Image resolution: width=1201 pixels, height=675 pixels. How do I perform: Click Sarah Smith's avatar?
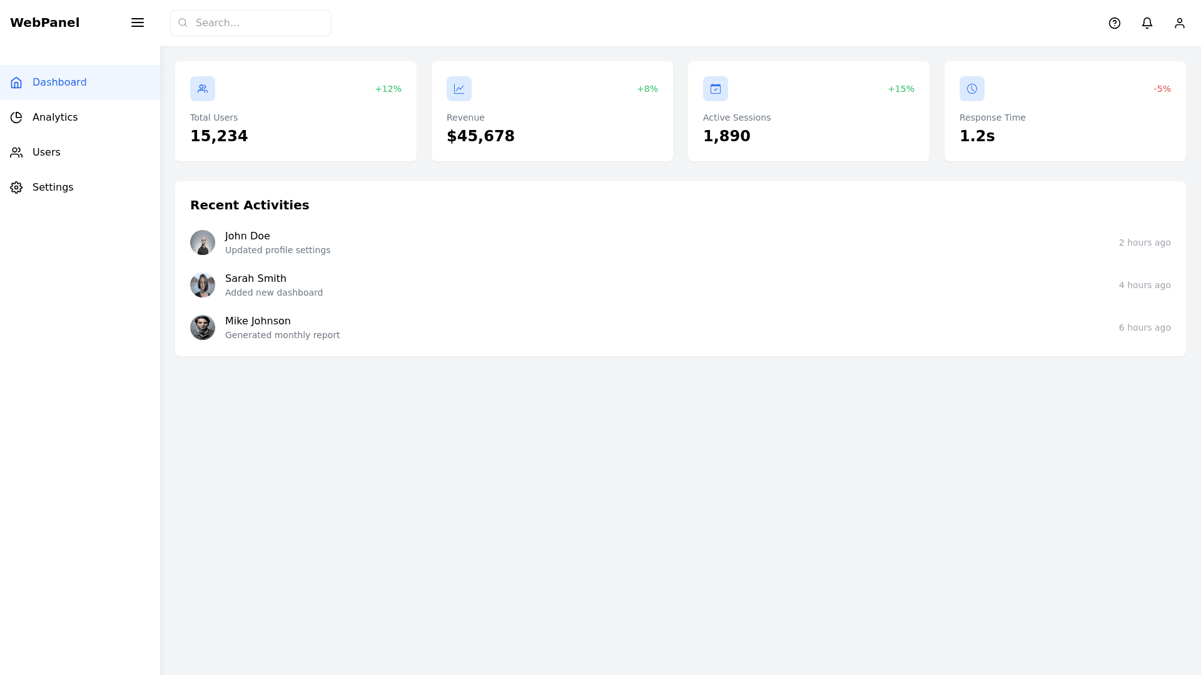click(203, 285)
